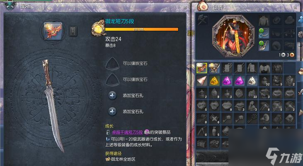Click the orange 100% growth progress bar
Screen dimensions: 303x166
pyautogui.click(x=141, y=29)
